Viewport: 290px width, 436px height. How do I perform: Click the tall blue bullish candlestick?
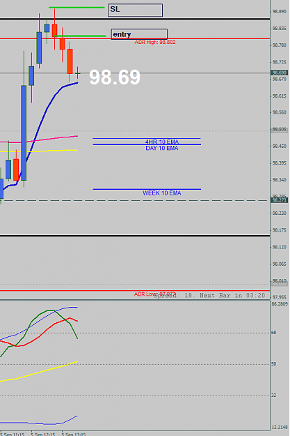pyautogui.click(x=24, y=133)
